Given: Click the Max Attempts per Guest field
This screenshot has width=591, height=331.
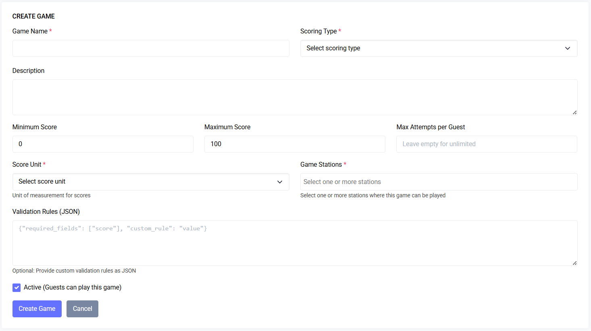Looking at the screenshot, I should tap(487, 144).
